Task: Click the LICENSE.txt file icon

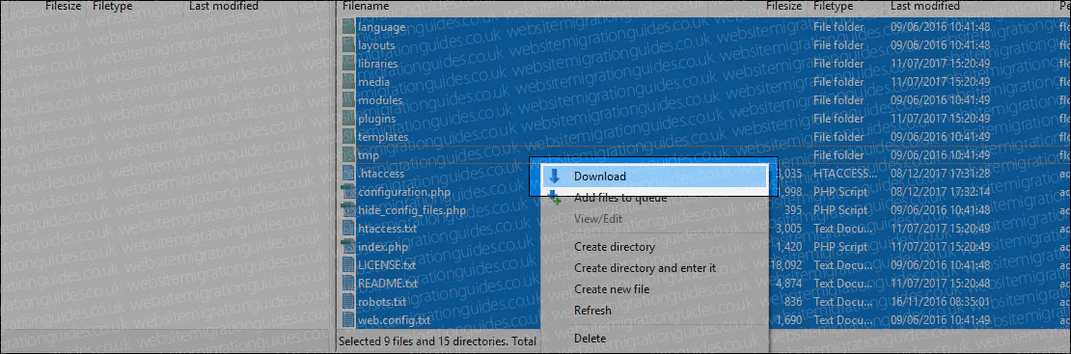Action: pos(348,264)
